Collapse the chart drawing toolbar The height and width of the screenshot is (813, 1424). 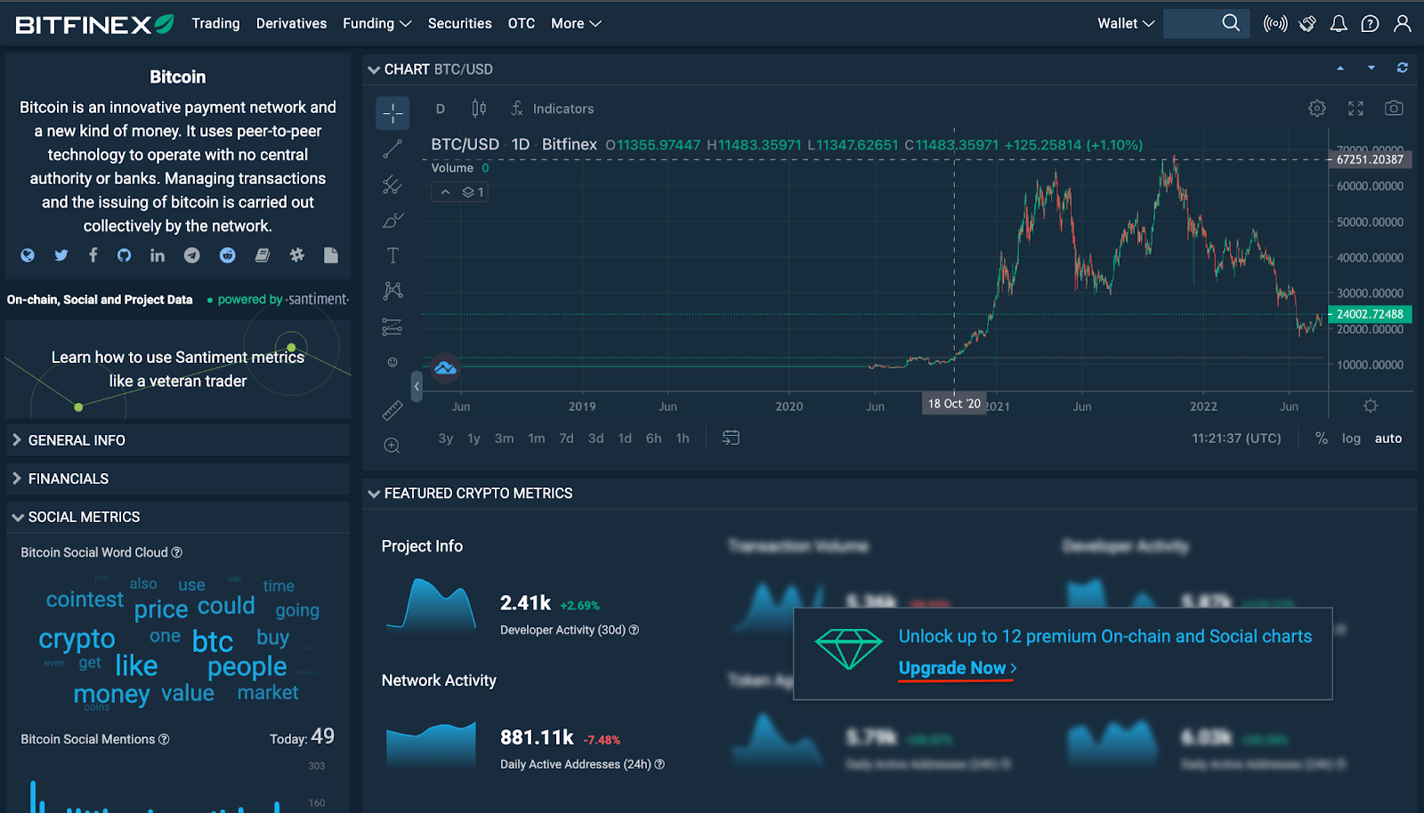(417, 386)
